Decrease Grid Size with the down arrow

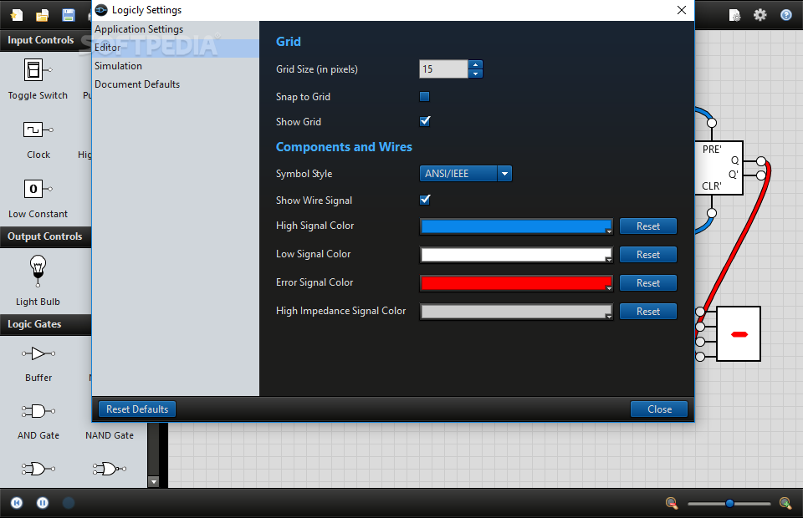(476, 74)
